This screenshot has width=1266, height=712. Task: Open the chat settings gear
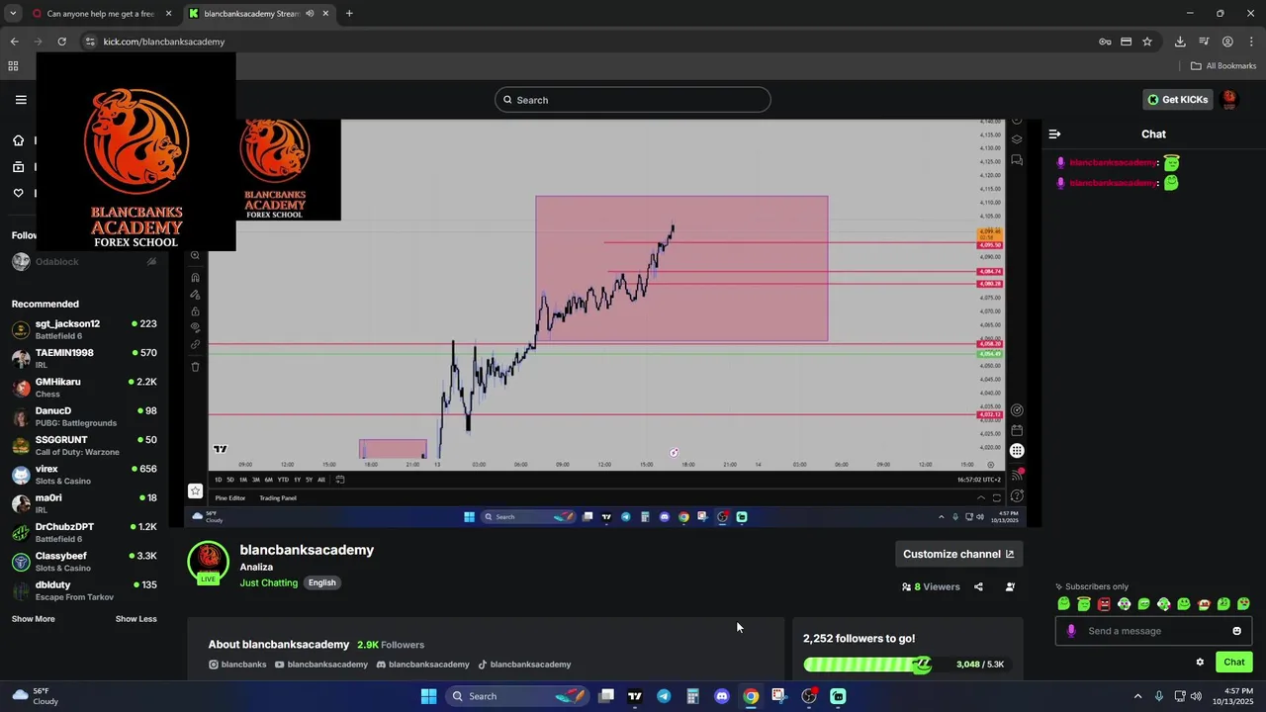click(1200, 663)
